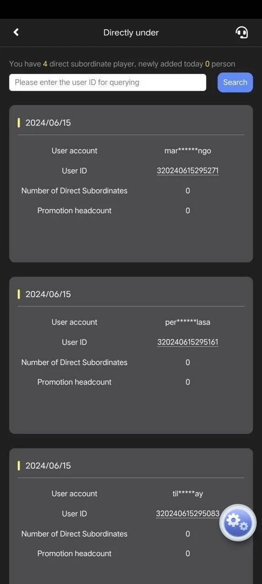Open user ID 320240615295083 link
This screenshot has height=584, width=262.
(188, 514)
